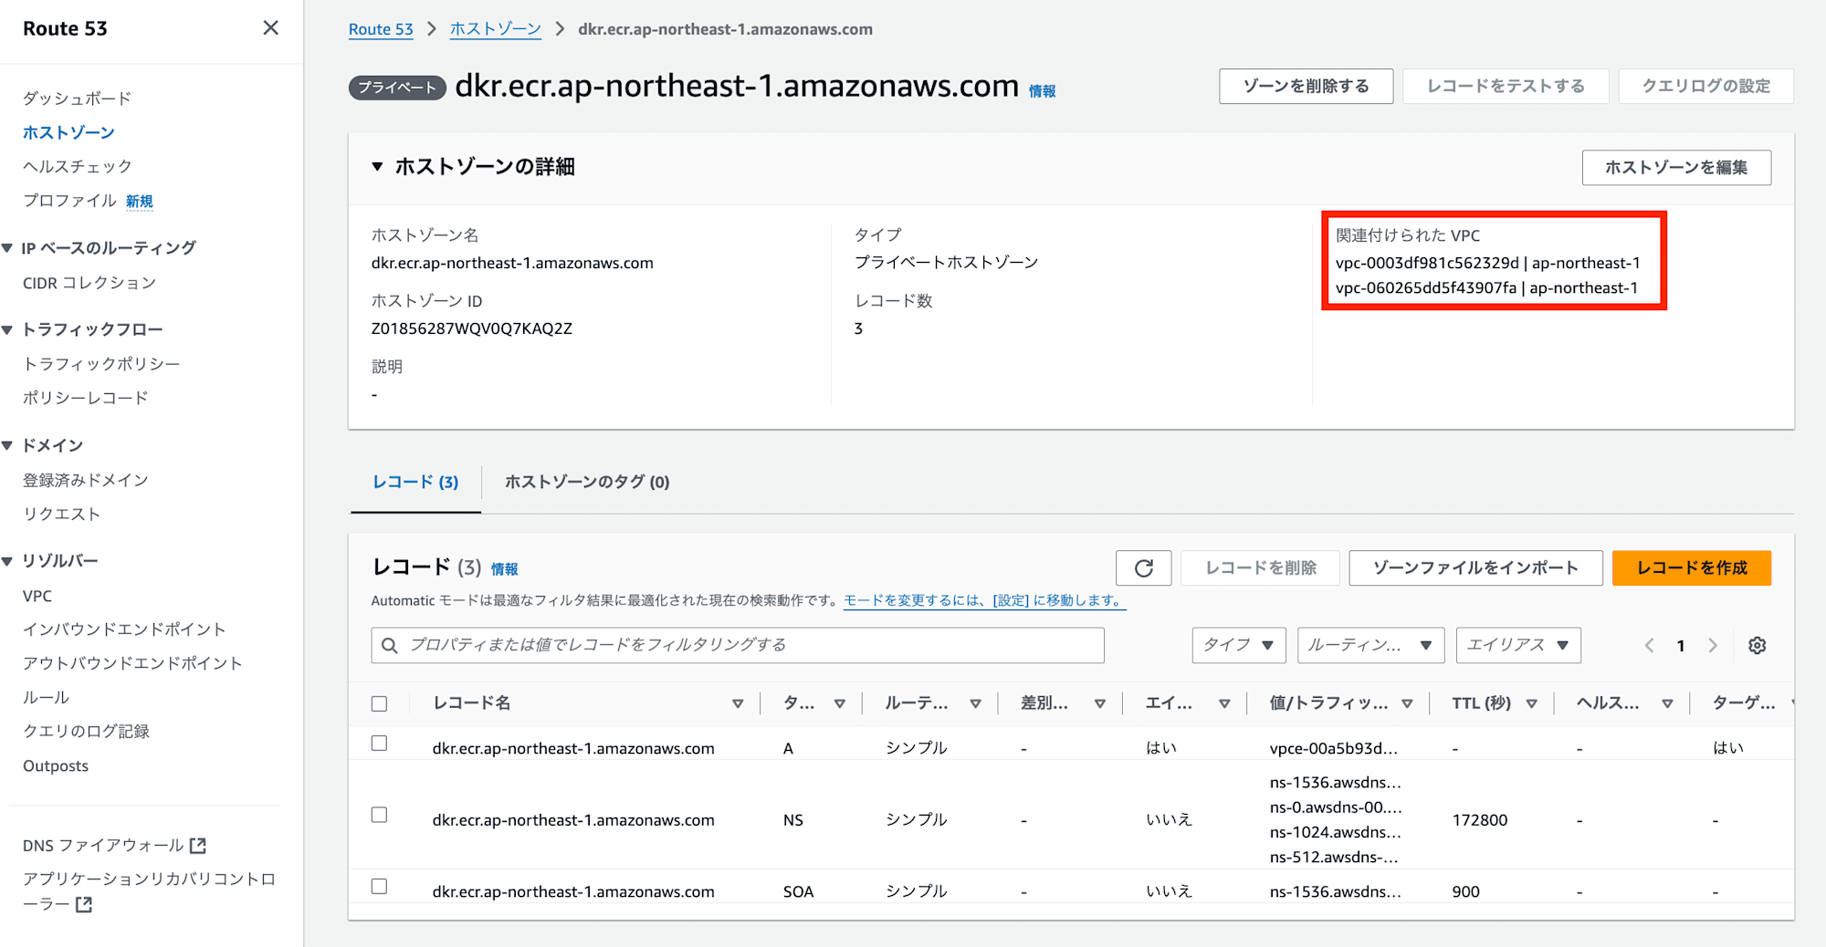
Task: Click ホストゾーン breadcrumb link
Action: tap(495, 29)
